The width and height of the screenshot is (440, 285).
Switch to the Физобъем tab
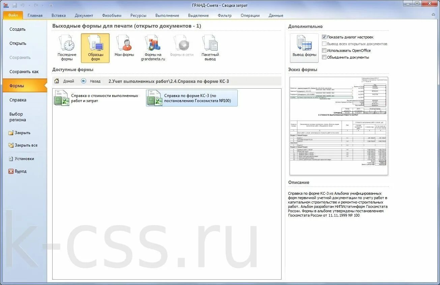point(112,15)
